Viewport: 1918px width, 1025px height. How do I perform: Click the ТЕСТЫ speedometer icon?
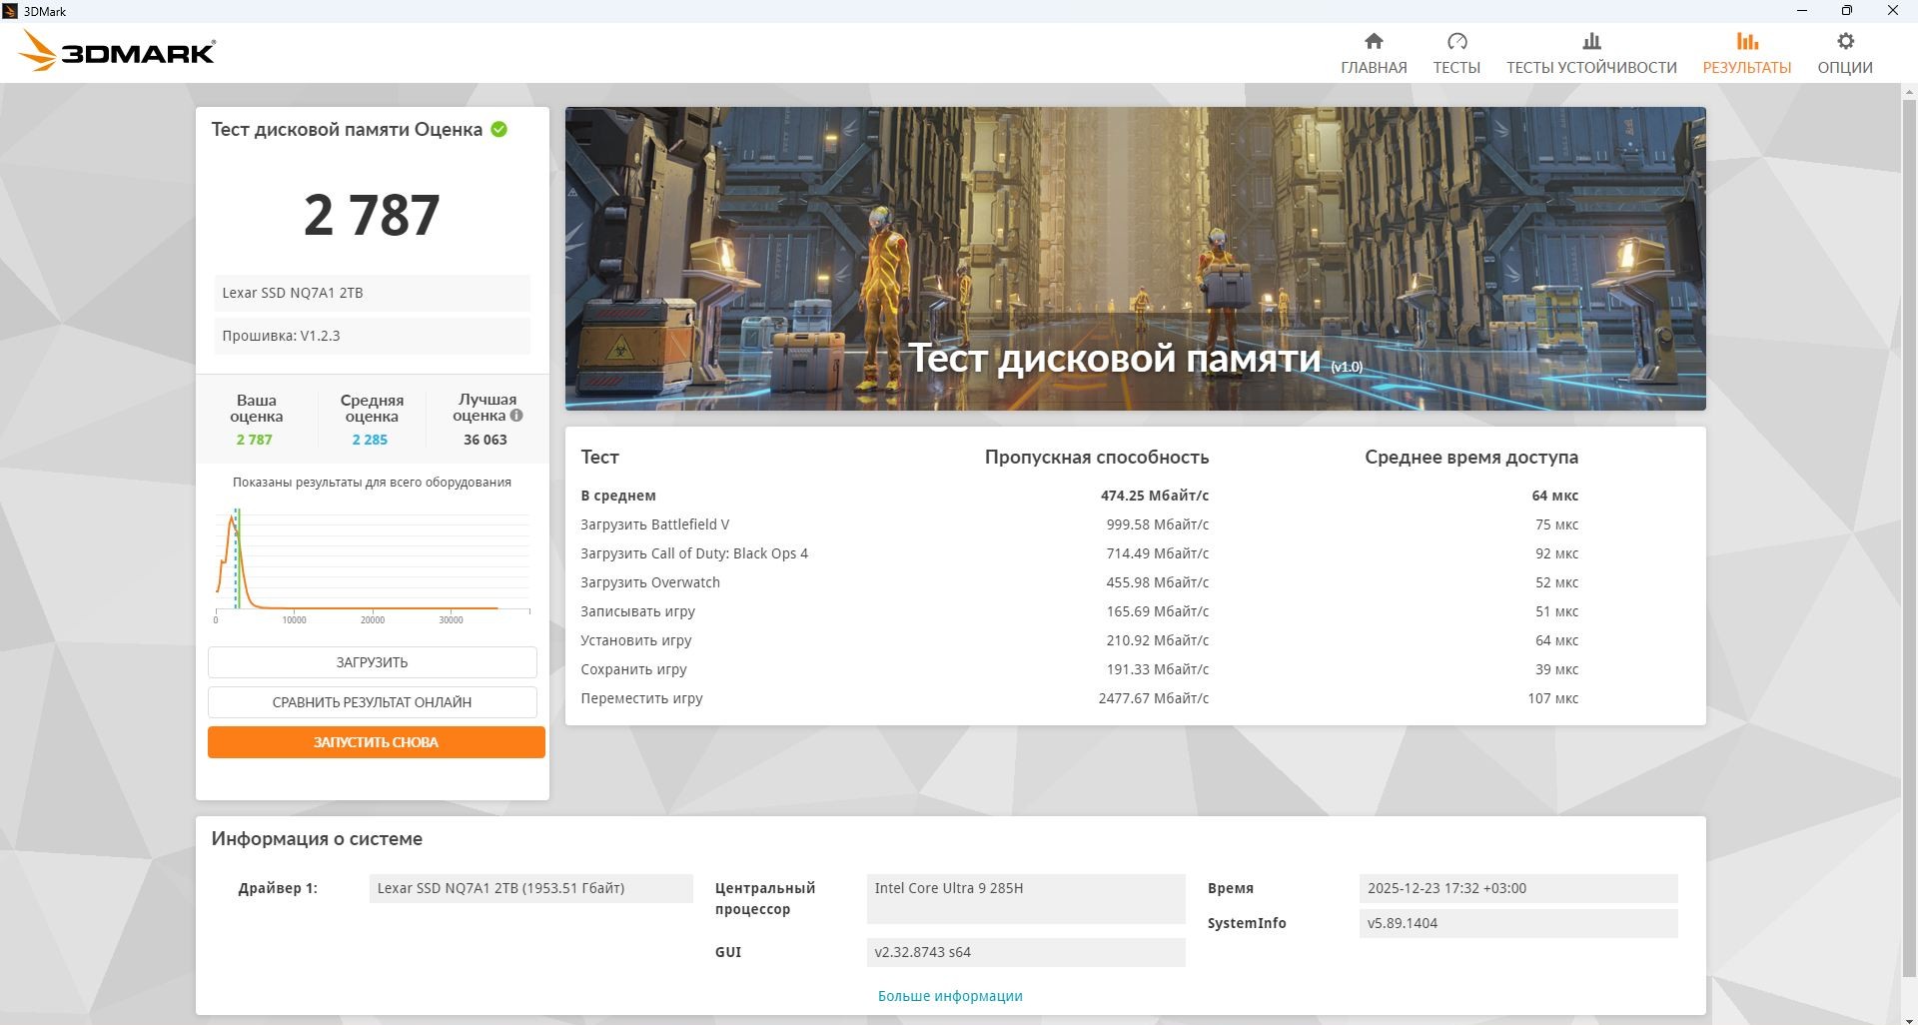[1456, 41]
